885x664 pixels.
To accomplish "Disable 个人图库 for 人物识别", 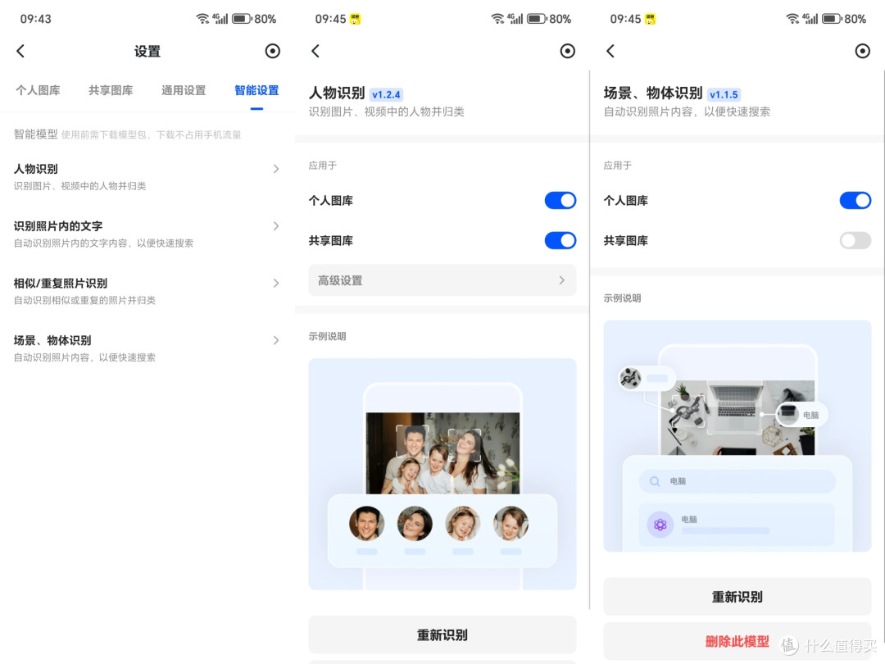I will coord(560,201).
